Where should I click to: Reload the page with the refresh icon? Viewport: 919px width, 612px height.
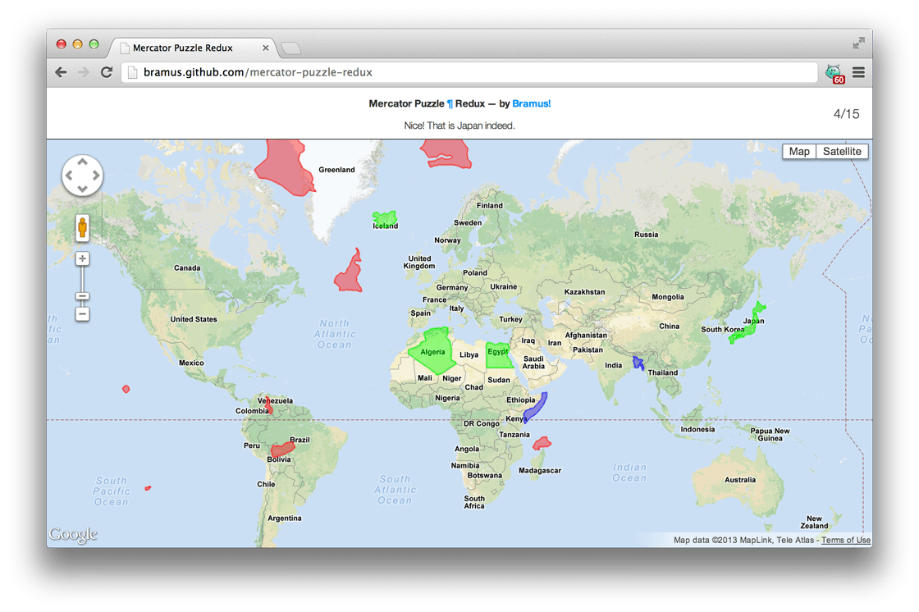pyautogui.click(x=106, y=71)
